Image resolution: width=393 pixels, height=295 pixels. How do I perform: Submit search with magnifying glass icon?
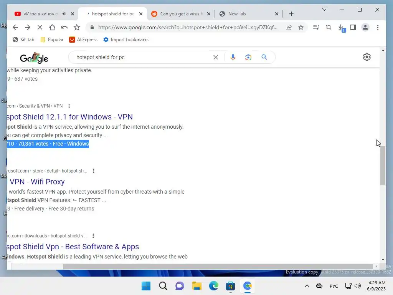[x=264, y=57]
